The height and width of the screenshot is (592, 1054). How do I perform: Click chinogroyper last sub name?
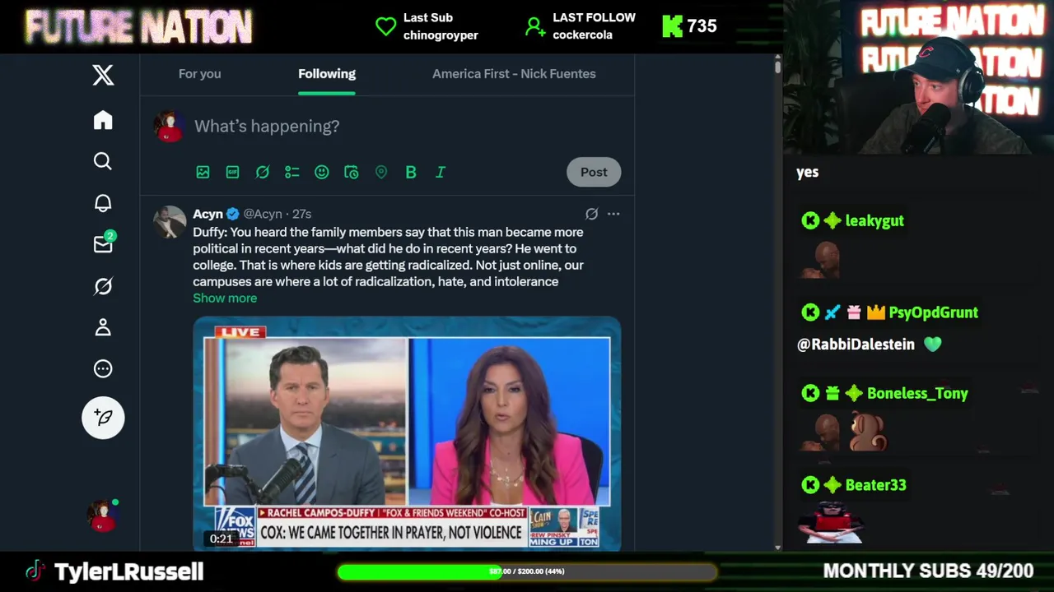(x=441, y=35)
